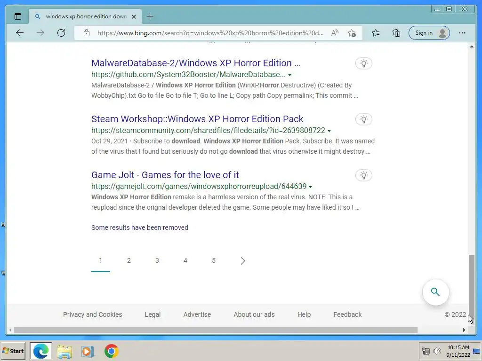The width and height of the screenshot is (482, 361).
Task: Open Help footer link
Action: [304, 314]
